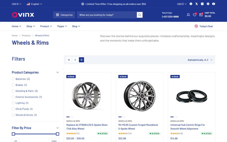The height and width of the screenshot is (142, 227).
Task: Open the Categories dropdown button
Action: point(64,15)
